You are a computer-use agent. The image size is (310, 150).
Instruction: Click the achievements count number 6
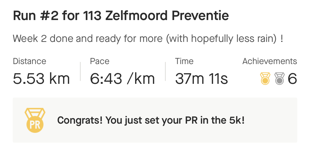[292, 79]
